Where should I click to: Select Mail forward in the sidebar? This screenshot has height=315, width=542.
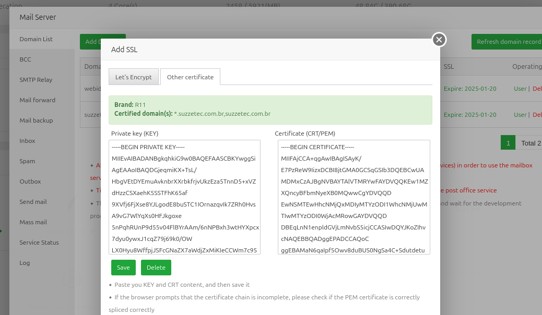coord(37,100)
